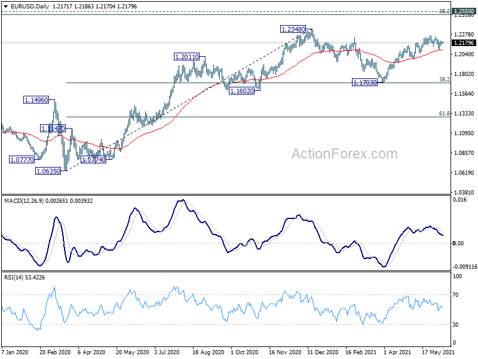
Task: Select the EURUSD,Daily chart title text
Action: 30,7
